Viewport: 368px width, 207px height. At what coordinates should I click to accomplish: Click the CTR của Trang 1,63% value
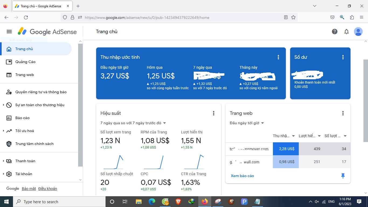point(190,182)
